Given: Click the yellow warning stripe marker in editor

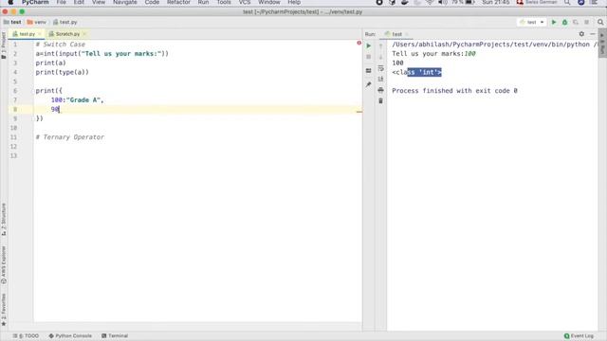Looking at the screenshot, I should pos(359,112).
